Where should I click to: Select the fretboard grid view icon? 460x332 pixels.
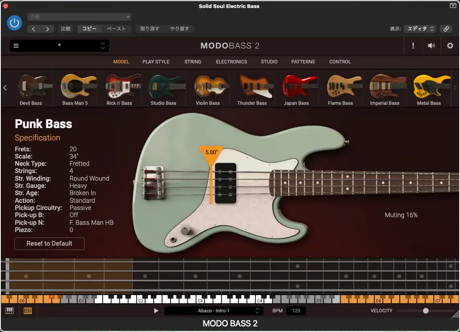point(27,310)
